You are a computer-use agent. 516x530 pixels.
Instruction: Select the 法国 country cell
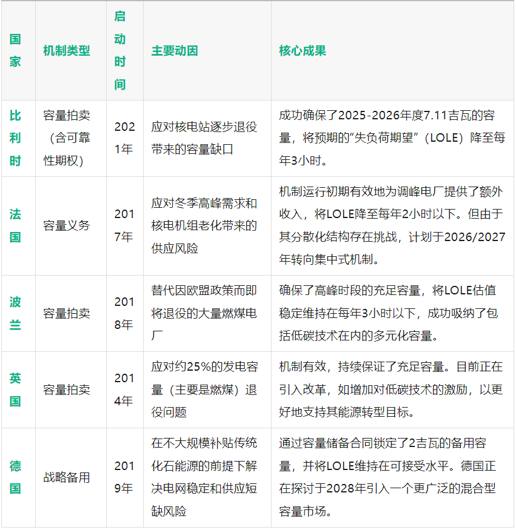16,225
